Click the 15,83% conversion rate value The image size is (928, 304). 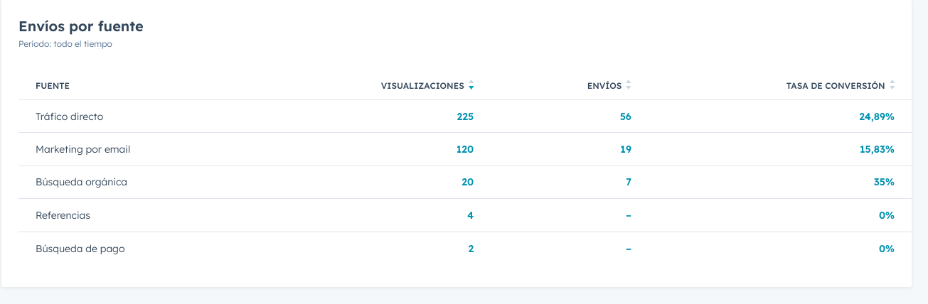tap(876, 149)
